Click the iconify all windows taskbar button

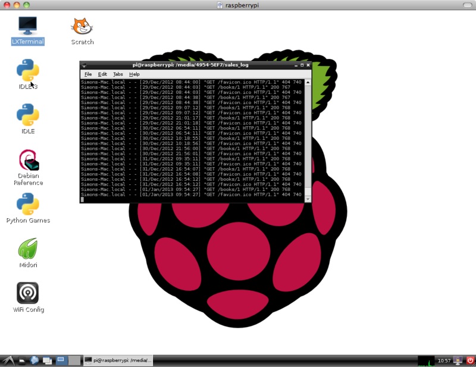pos(47,360)
